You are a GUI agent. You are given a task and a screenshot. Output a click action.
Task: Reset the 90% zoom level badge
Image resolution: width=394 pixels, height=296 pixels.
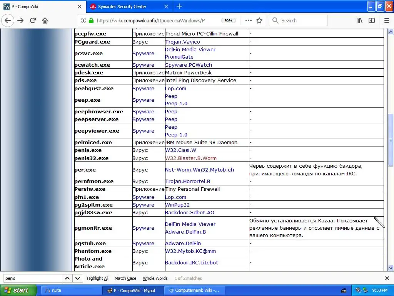tap(229, 21)
